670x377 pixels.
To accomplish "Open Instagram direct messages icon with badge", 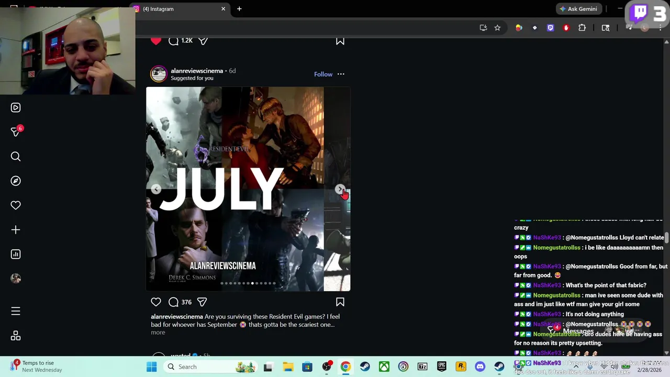I will click(16, 131).
